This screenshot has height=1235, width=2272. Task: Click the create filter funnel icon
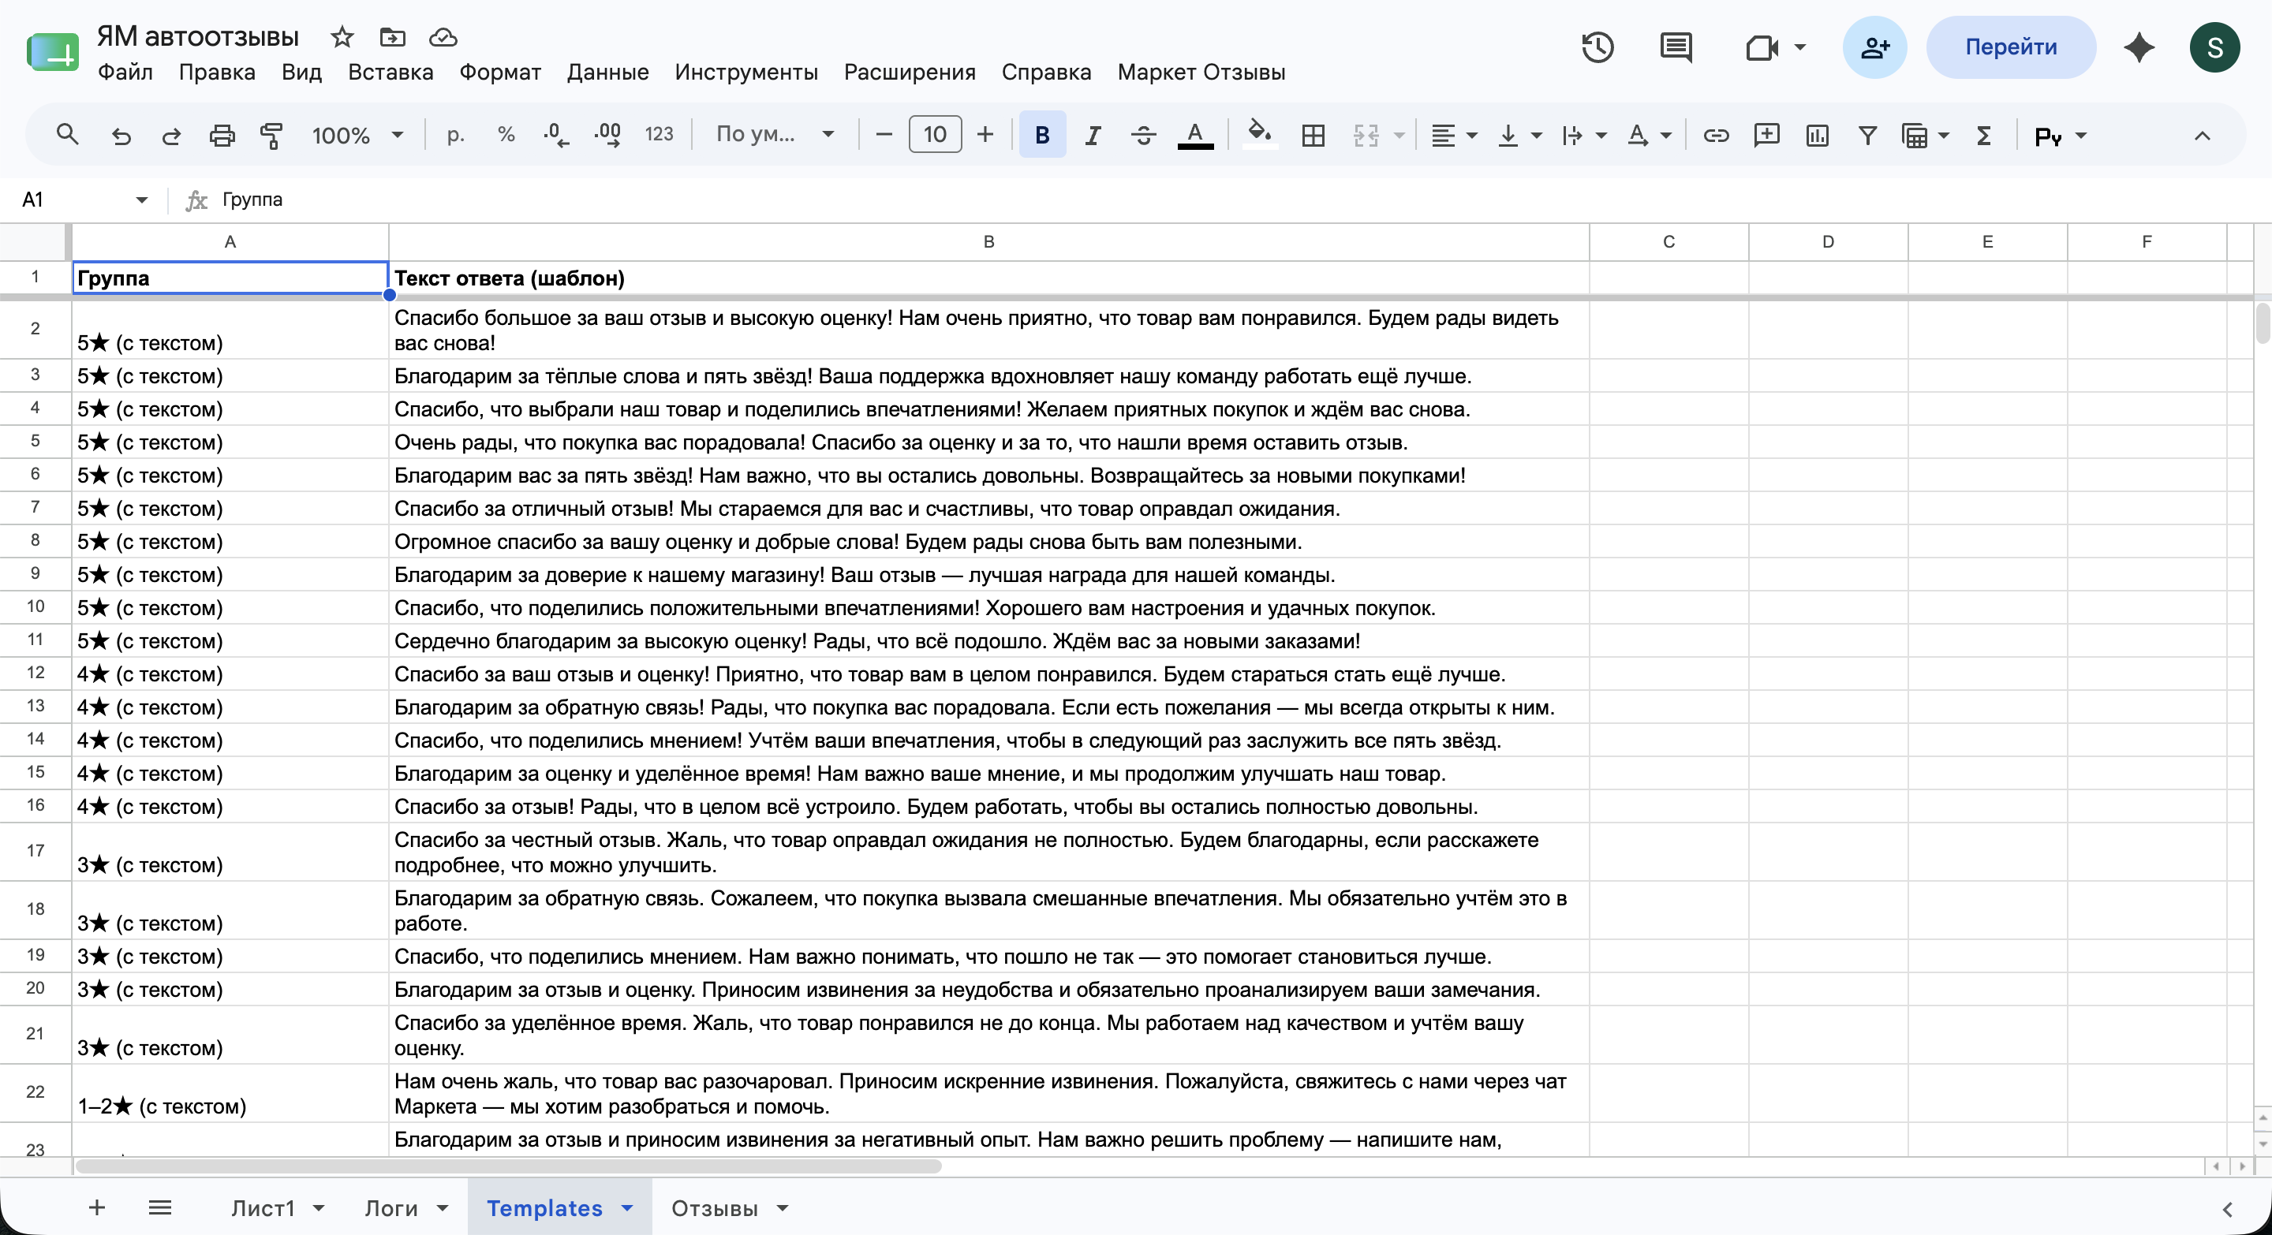[x=1867, y=135]
